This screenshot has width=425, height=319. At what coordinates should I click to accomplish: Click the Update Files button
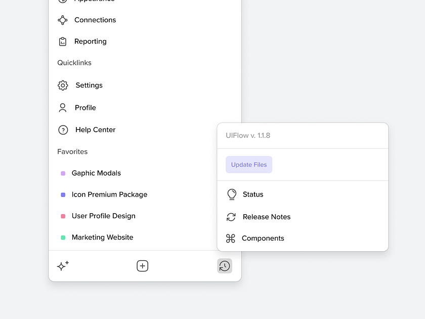[248, 164]
